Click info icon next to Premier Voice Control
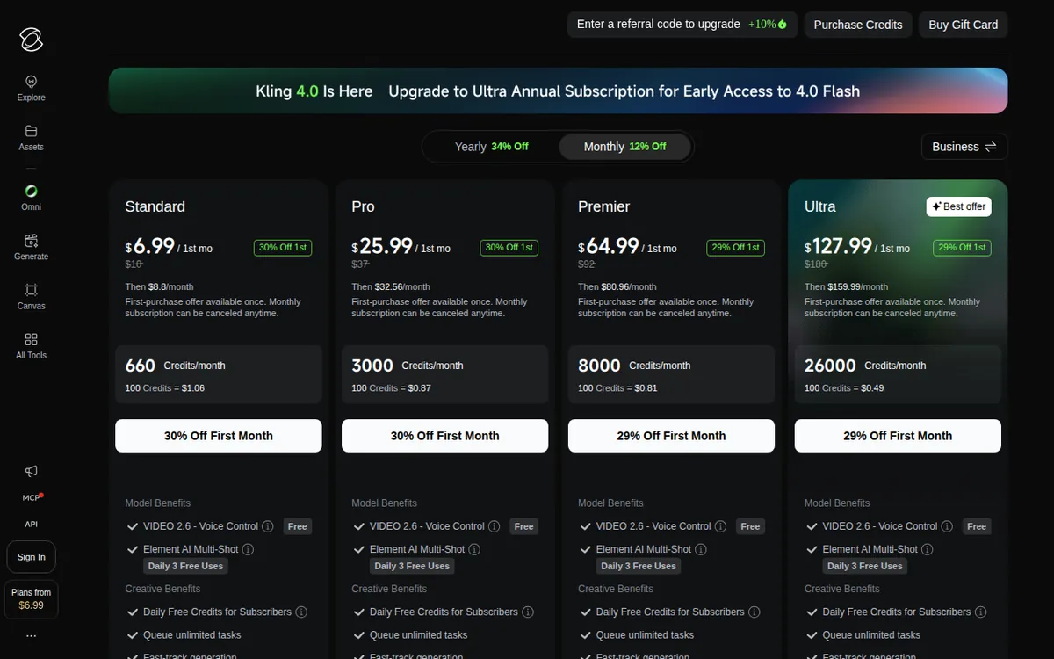Screen dimensions: 1054x659 720,526
